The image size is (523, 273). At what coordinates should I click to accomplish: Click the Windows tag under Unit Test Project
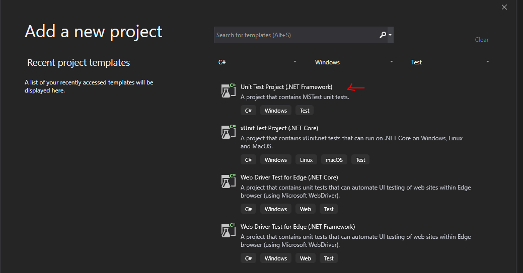click(x=276, y=111)
